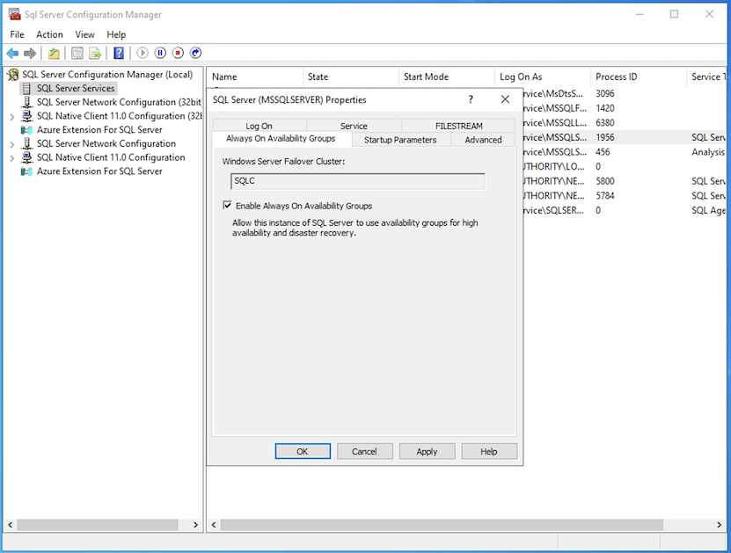Click the SQL Server Configuration Manager root icon
This screenshot has height=553, width=731.
click(13, 75)
